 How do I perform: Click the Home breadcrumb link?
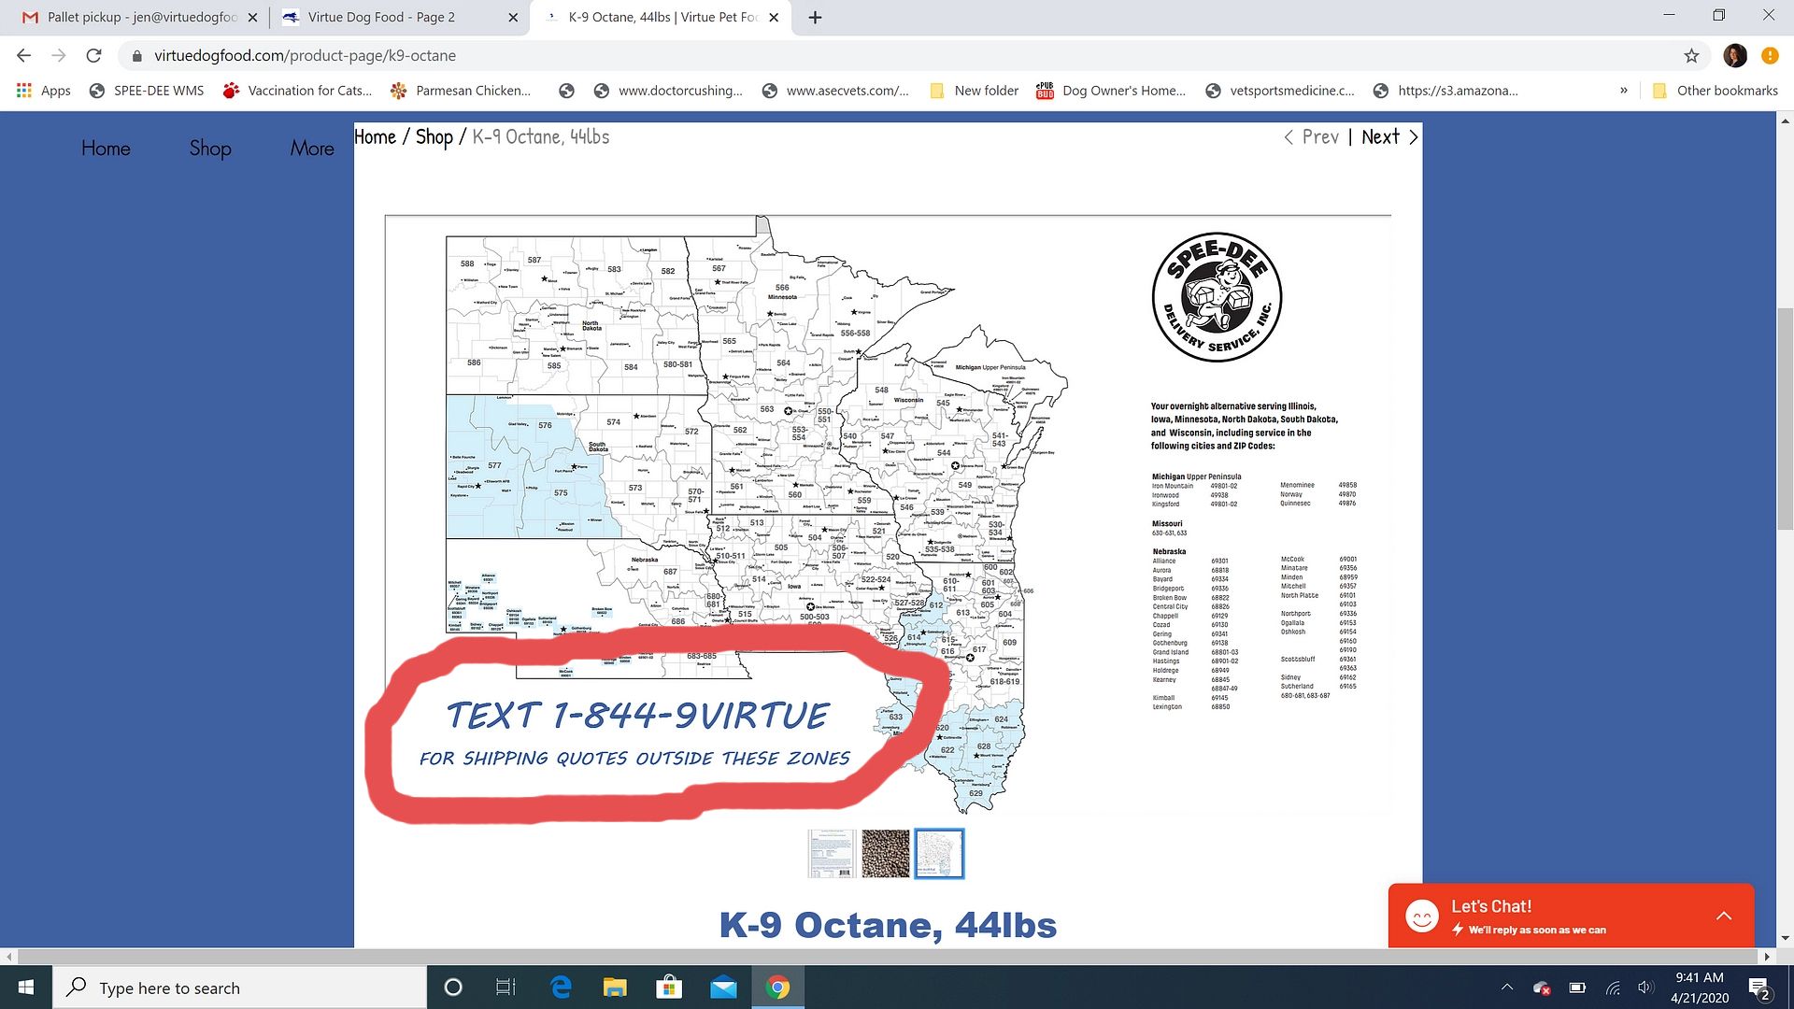(x=375, y=137)
